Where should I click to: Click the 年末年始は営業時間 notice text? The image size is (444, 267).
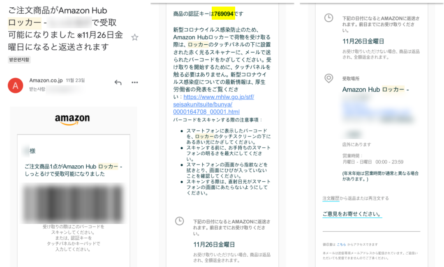[x=380, y=176]
